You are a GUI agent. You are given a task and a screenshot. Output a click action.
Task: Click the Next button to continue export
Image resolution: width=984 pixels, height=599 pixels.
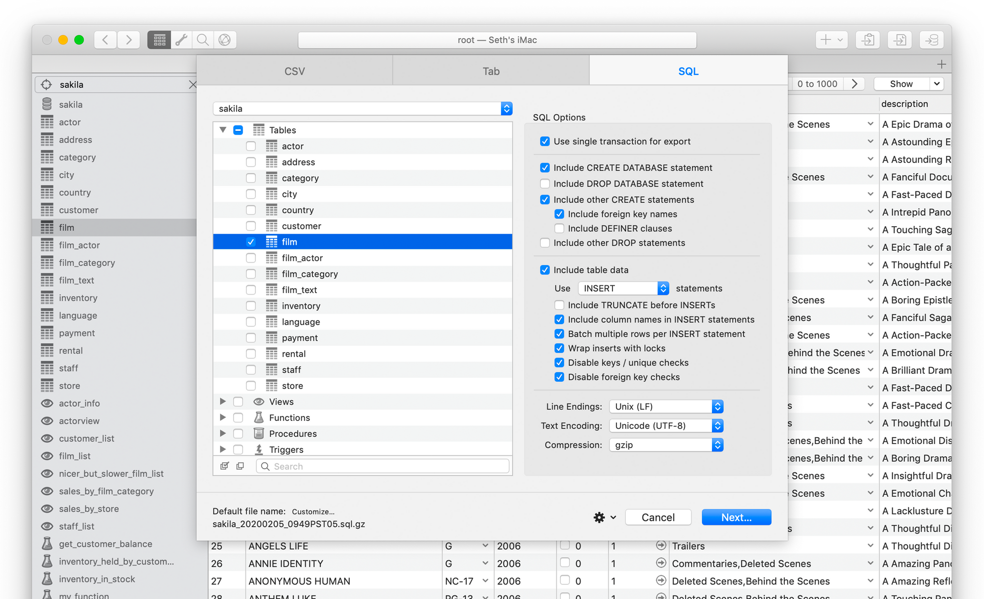click(736, 517)
